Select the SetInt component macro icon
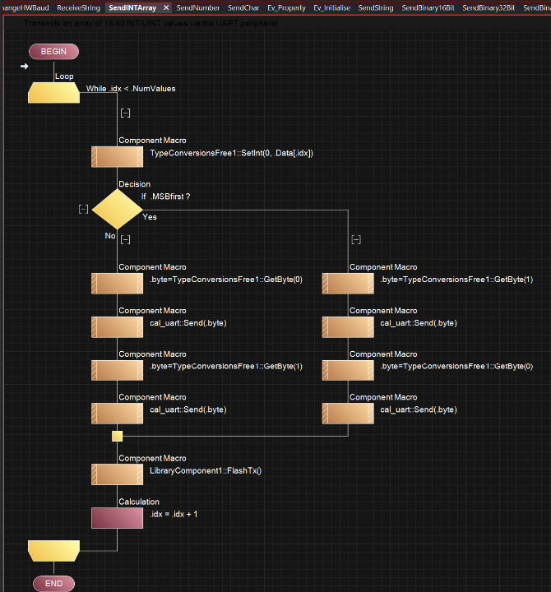This screenshot has width=551, height=592. coord(117,157)
